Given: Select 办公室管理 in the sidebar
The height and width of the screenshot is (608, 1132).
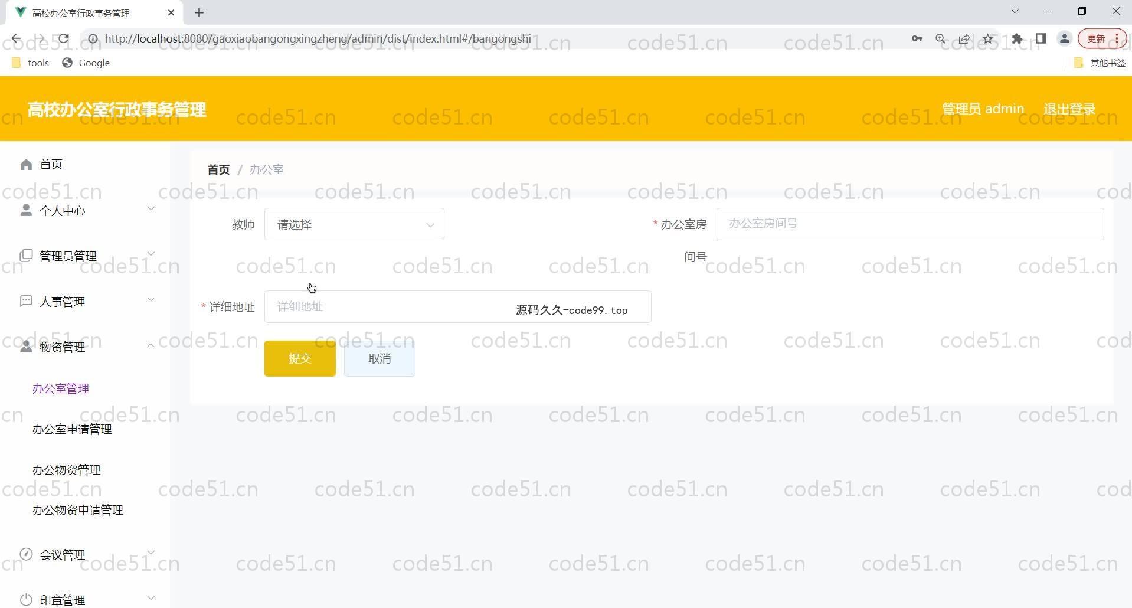Looking at the screenshot, I should click(61, 388).
